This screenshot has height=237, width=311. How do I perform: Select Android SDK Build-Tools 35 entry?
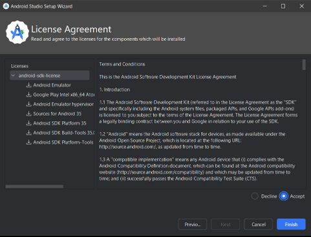pos(64,133)
